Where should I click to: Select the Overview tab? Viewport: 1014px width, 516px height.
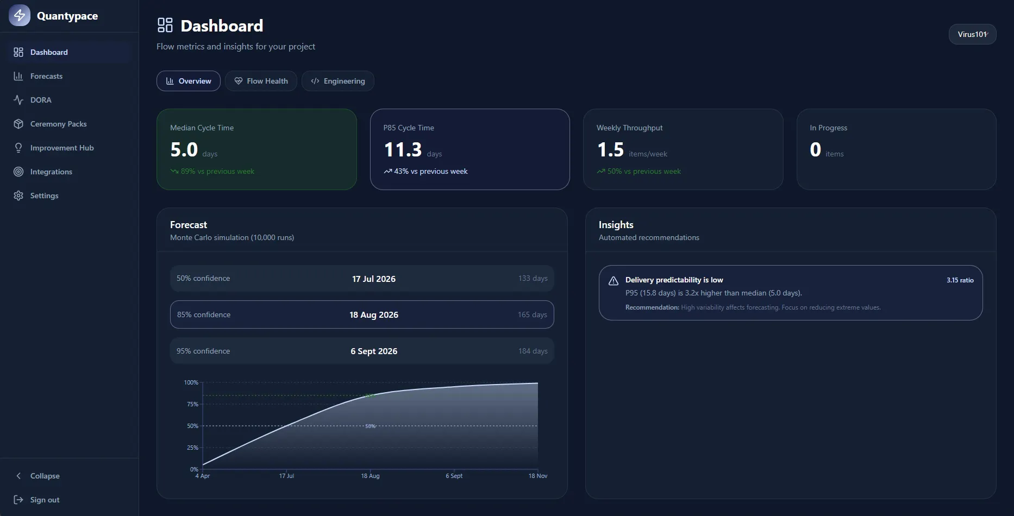(188, 81)
